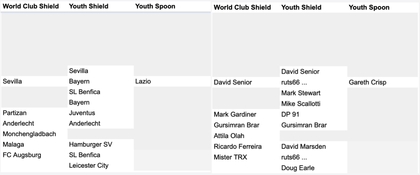Click Sevilla in the World Club Shield column
Screen dimensions: 420x175
[12, 82]
